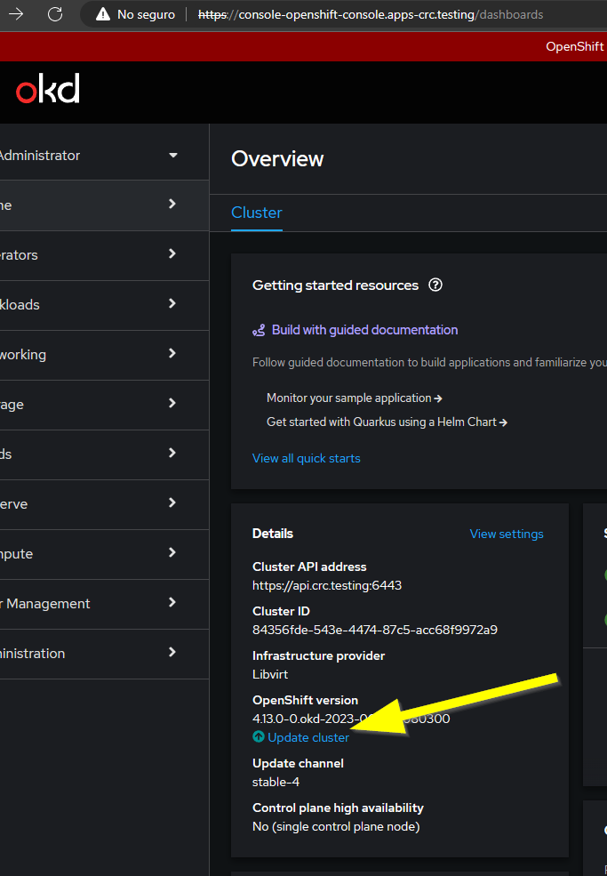Click the green Update cluster arrow icon
The image size is (607, 876).
(x=259, y=737)
